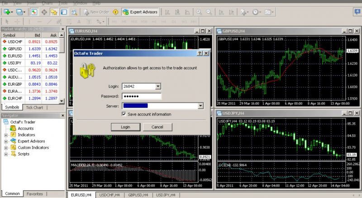This screenshot has height=198, width=362.
Task: Select the Vertical Line drawing tool
Action: (29, 22)
